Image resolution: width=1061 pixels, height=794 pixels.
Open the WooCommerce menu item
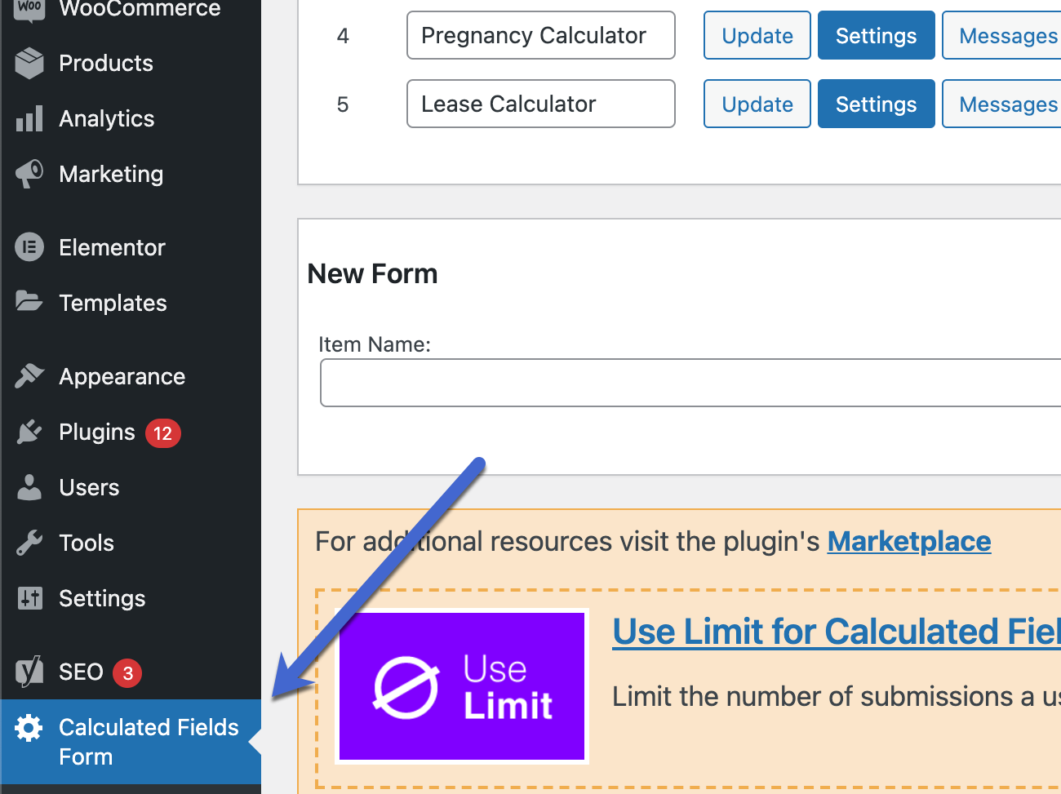coord(140,9)
